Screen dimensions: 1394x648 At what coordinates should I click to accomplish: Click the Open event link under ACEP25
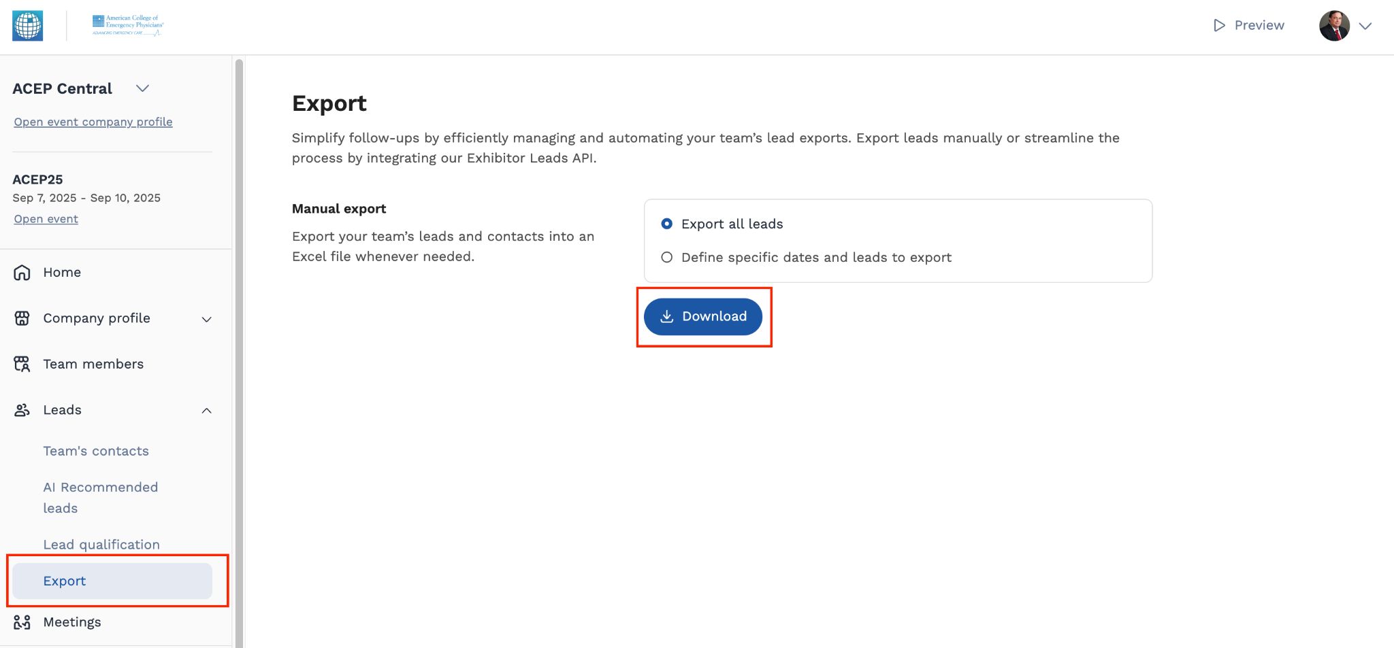tap(45, 218)
